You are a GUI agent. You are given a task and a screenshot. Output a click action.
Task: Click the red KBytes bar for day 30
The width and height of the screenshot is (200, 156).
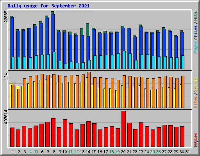click(x=182, y=136)
